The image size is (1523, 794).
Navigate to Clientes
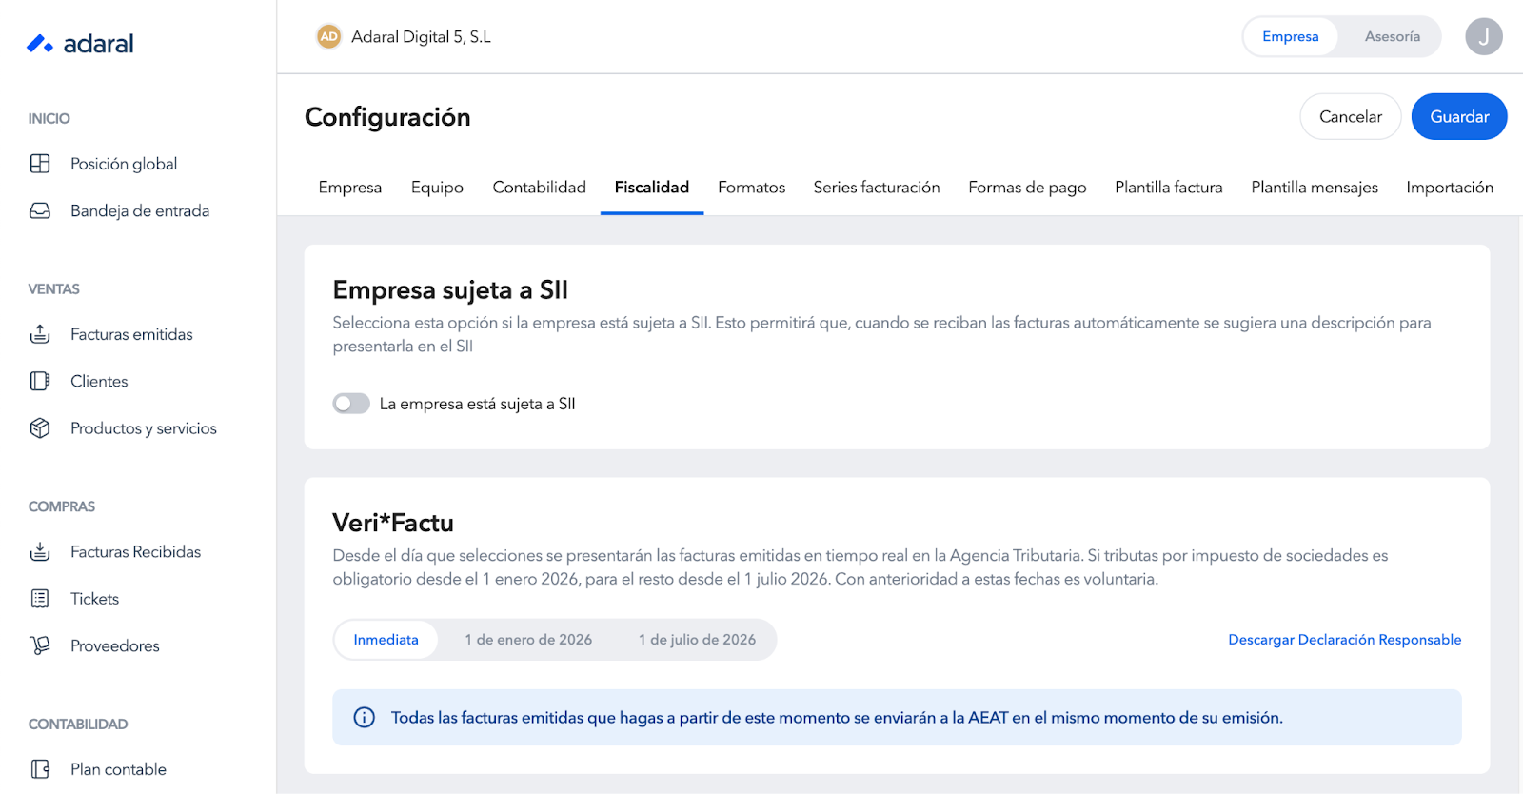pyautogui.click(x=99, y=381)
